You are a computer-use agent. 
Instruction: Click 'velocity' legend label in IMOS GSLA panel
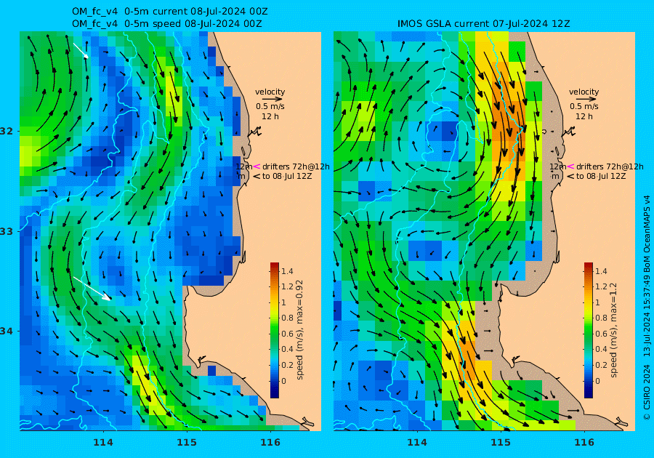pos(584,92)
